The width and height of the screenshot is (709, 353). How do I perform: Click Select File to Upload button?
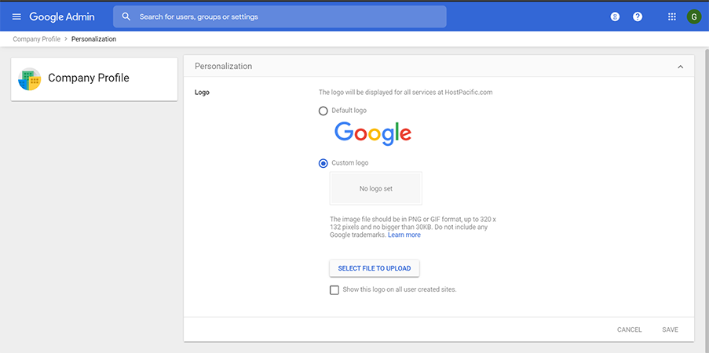[375, 268]
